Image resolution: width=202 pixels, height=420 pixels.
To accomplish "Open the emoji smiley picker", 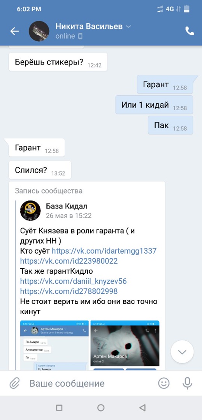I will point(164,383).
